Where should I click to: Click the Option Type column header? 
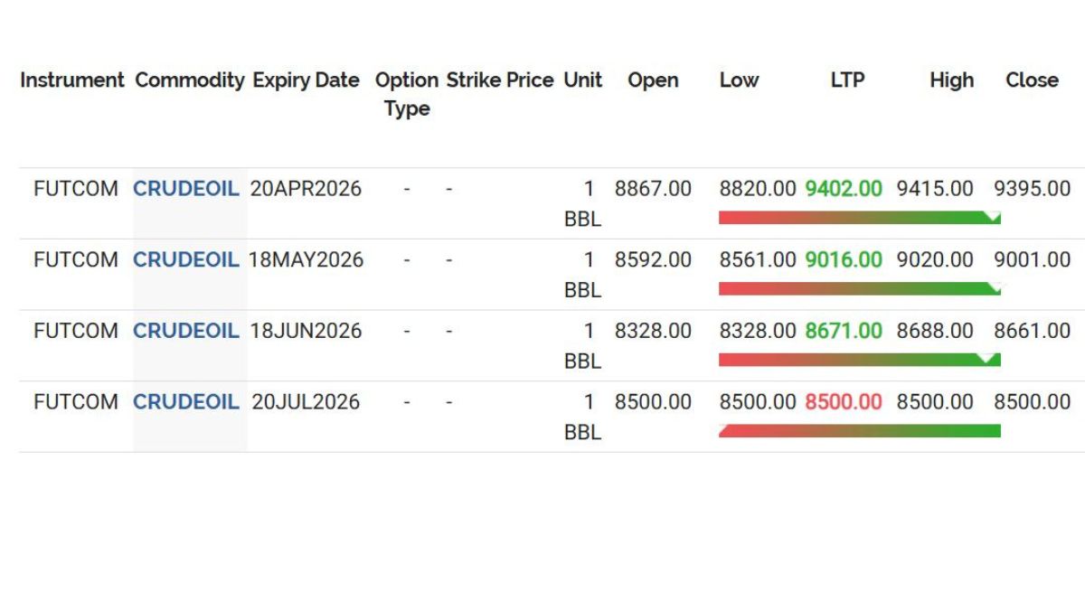(407, 94)
